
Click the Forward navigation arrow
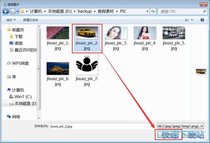point(13,11)
